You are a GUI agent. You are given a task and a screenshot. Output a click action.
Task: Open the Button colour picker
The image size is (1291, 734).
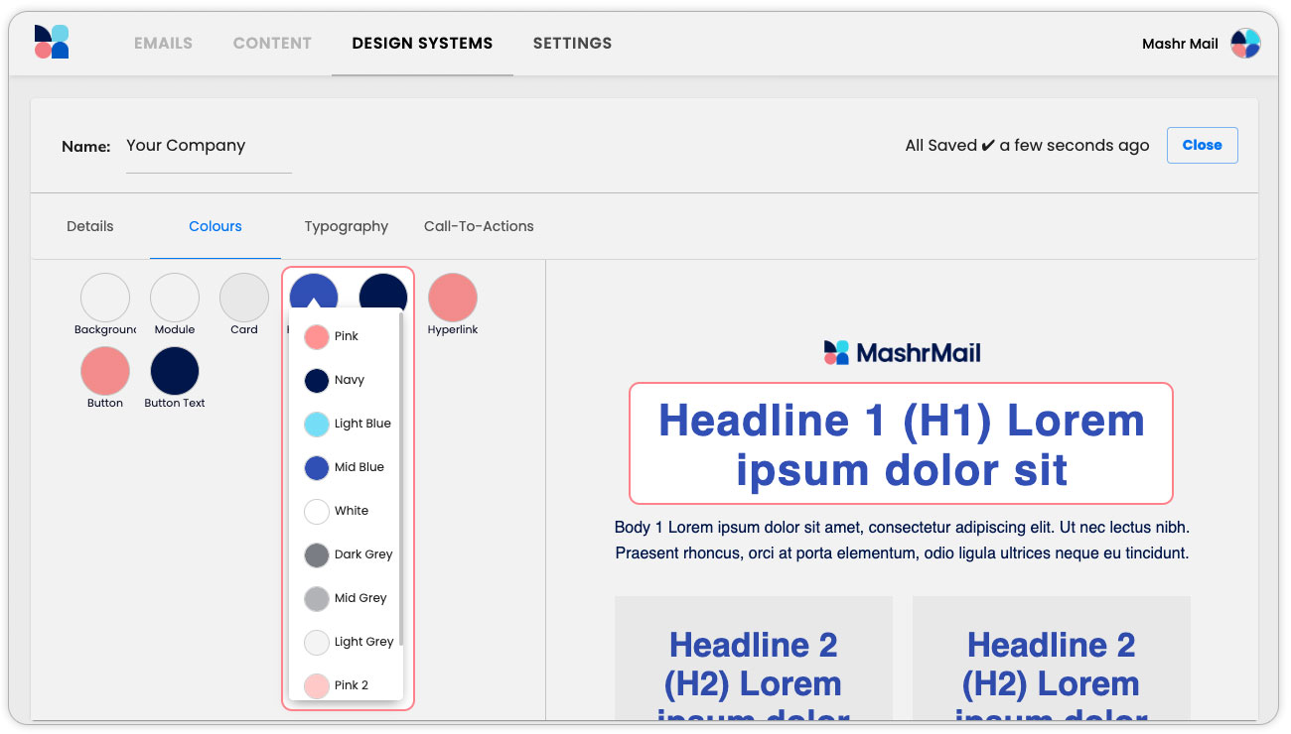pyautogui.click(x=105, y=371)
